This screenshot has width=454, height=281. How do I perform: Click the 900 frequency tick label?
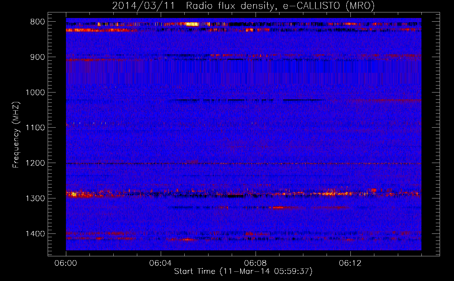tap(38, 57)
